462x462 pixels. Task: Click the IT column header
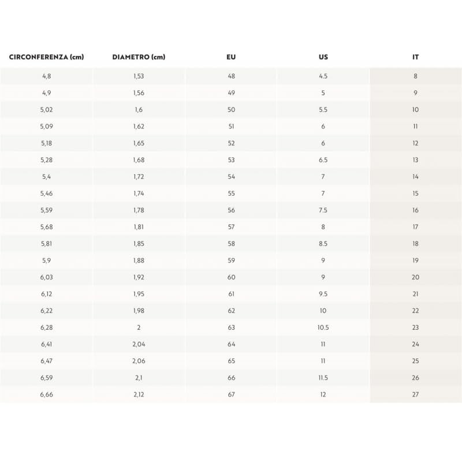tap(415, 57)
